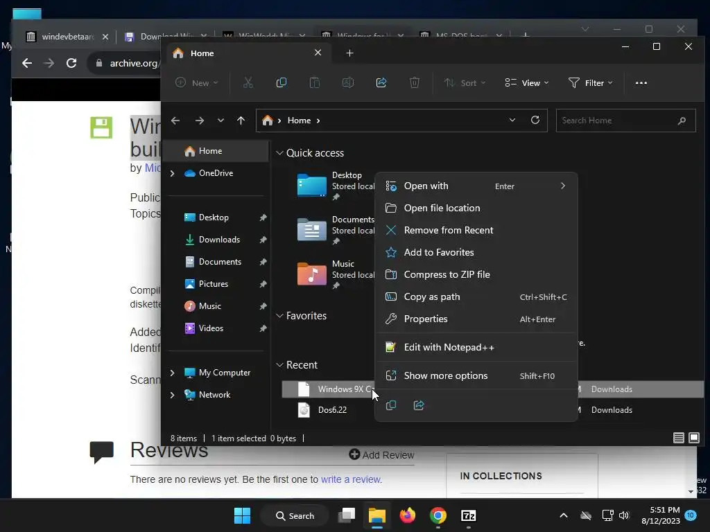
Task: Select Copy as path
Action: [476, 296]
